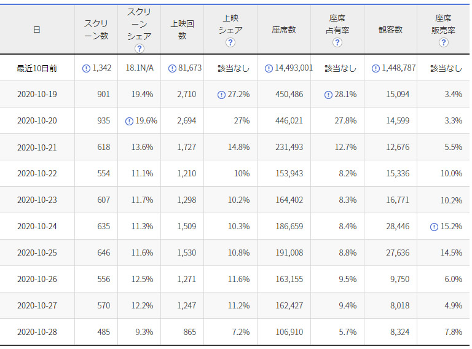This screenshot has width=472, height=349.
Task: Open the info icon beside 14,493,001
Action: [269, 68]
